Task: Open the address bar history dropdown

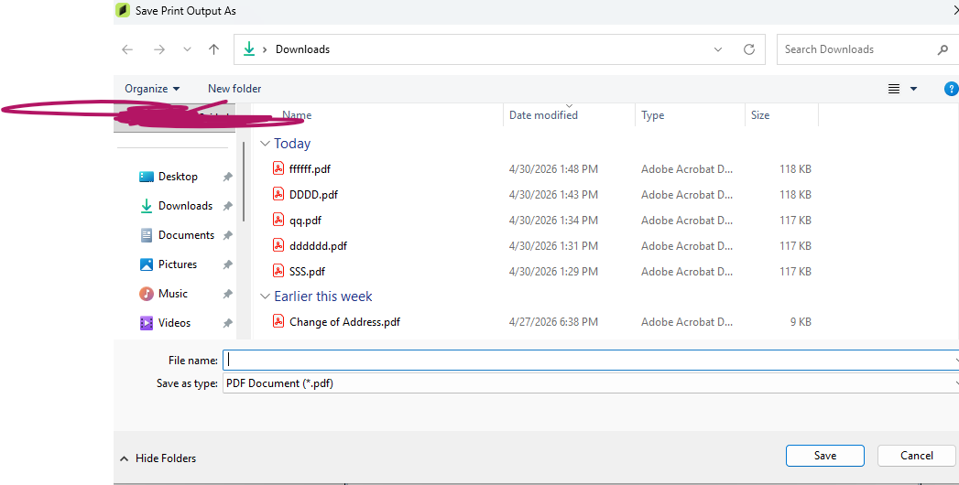Action: click(718, 49)
